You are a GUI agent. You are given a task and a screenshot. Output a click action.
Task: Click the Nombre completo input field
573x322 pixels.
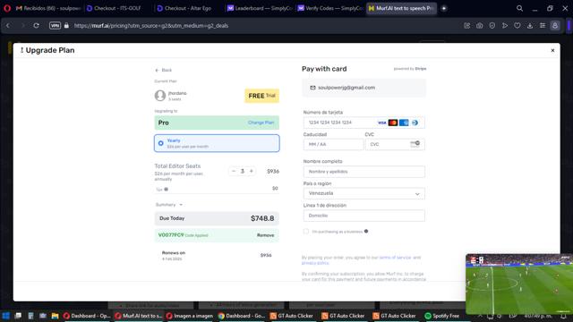click(x=364, y=172)
